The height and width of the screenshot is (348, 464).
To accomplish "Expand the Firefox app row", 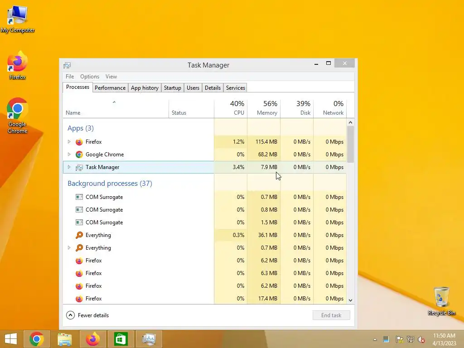I will (69, 142).
